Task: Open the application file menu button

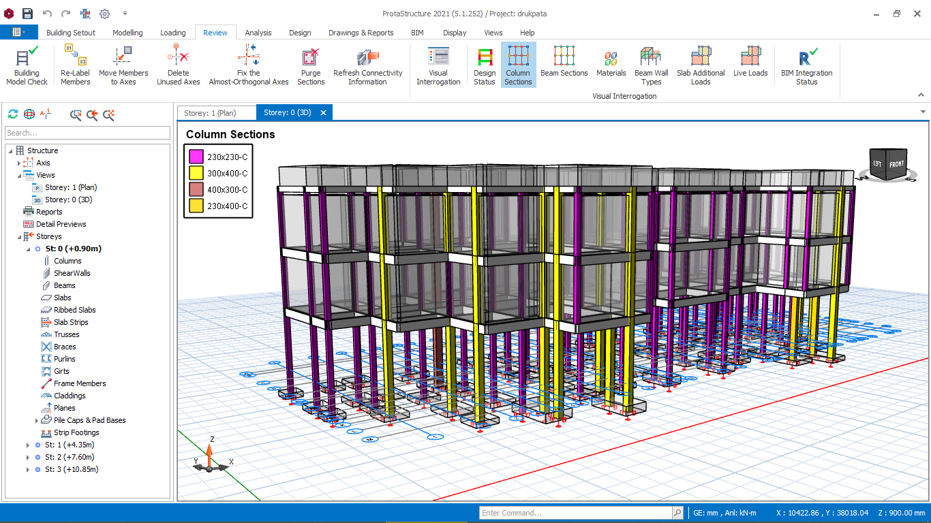Action: click(18, 32)
